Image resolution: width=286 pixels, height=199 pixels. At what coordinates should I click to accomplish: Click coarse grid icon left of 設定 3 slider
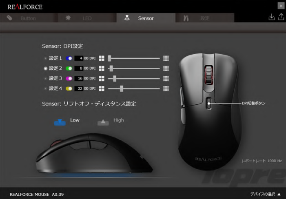click(102, 79)
